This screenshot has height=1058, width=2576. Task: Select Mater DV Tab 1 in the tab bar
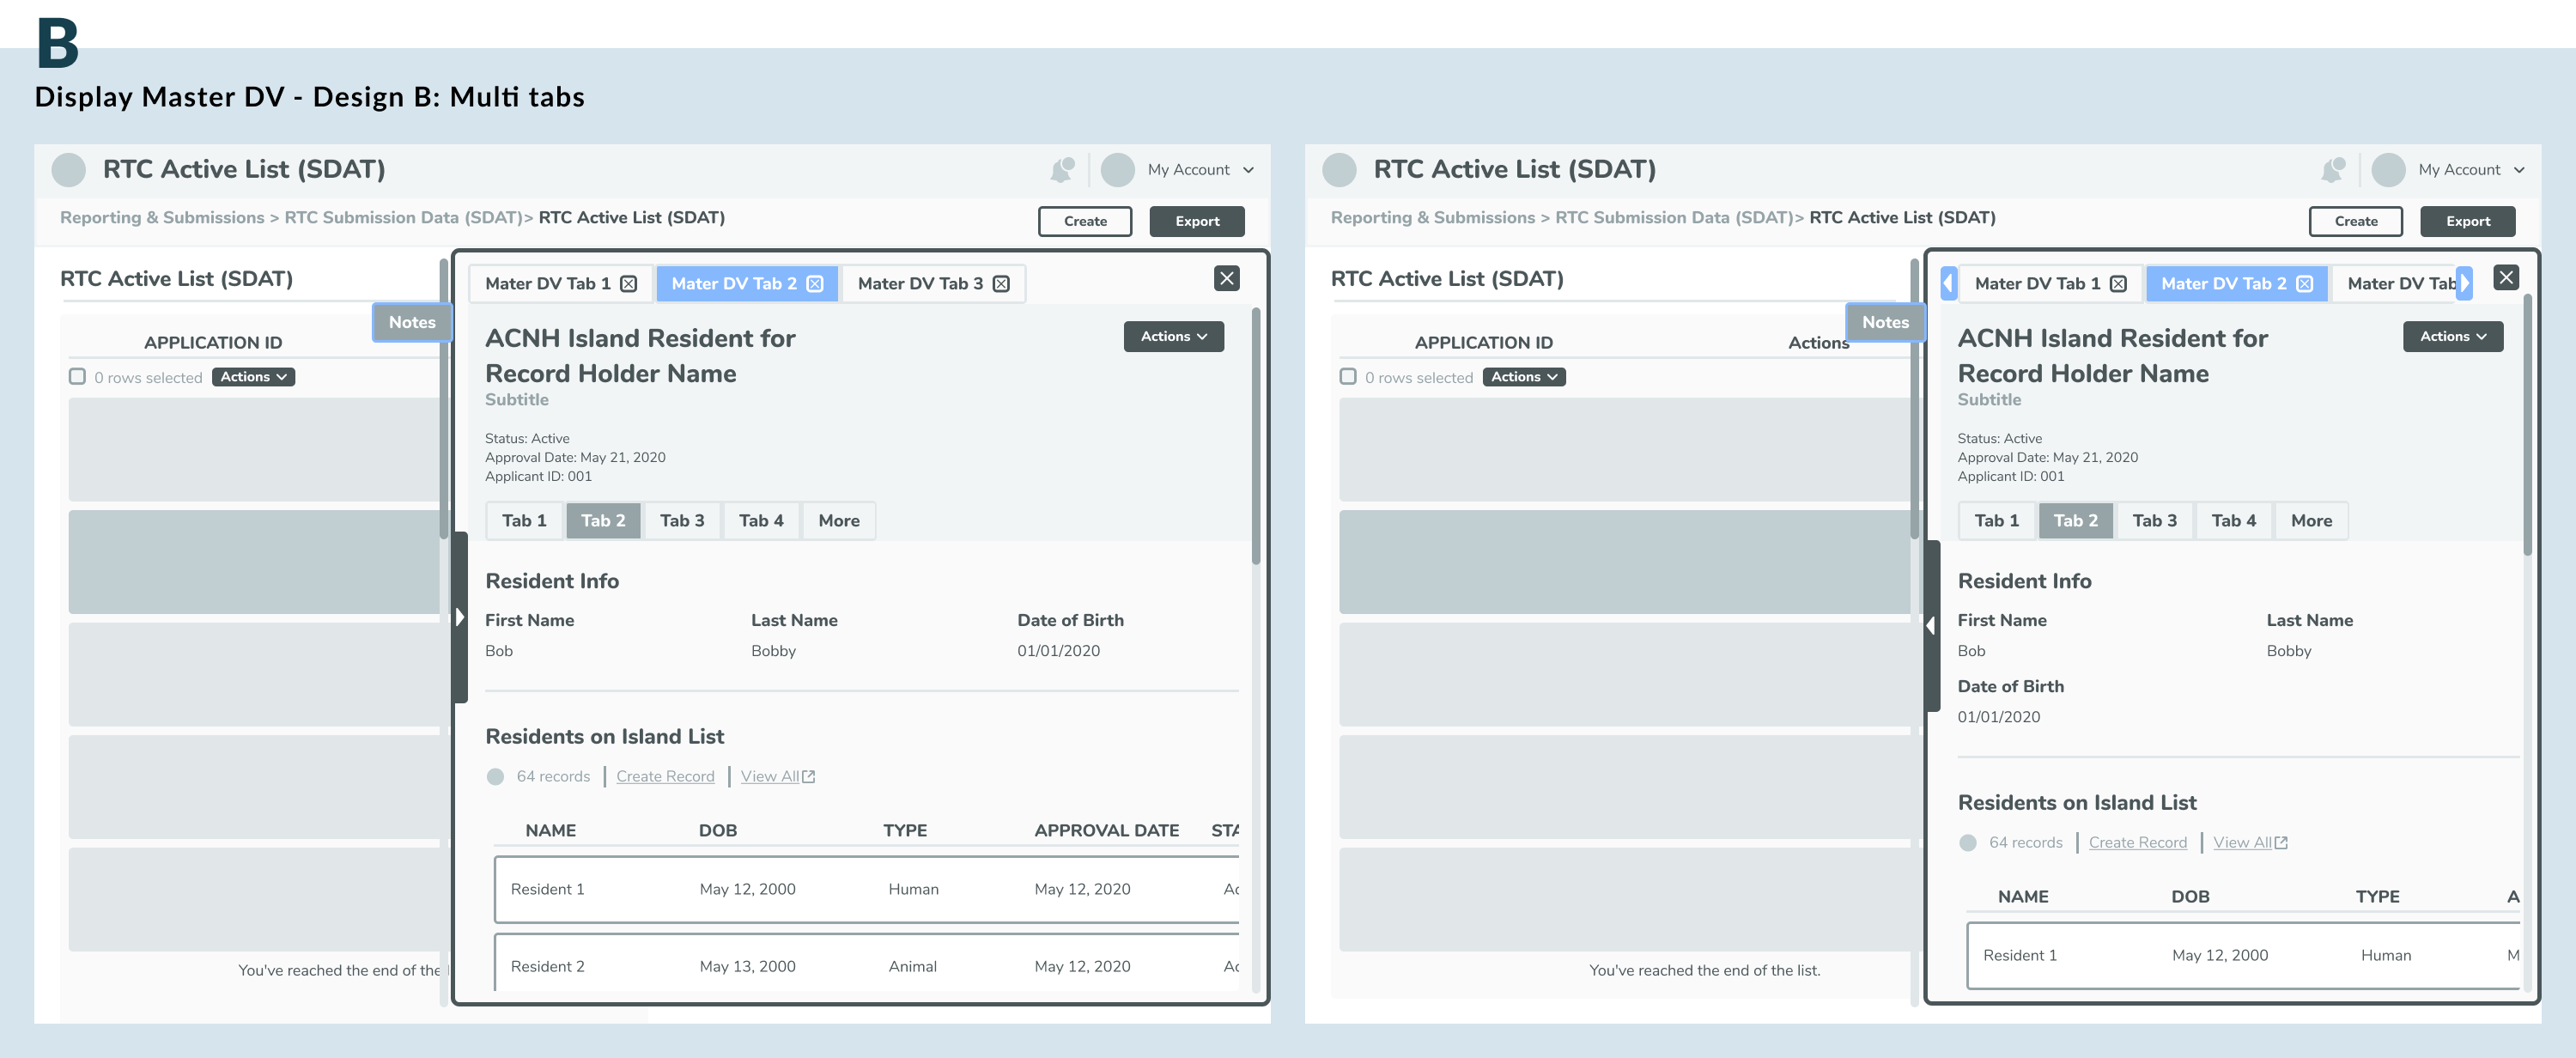[549, 283]
